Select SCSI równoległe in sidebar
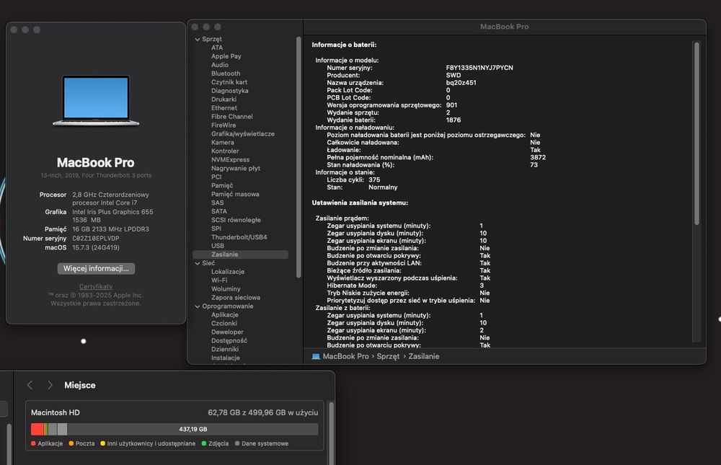The width and height of the screenshot is (721, 465). pos(236,220)
